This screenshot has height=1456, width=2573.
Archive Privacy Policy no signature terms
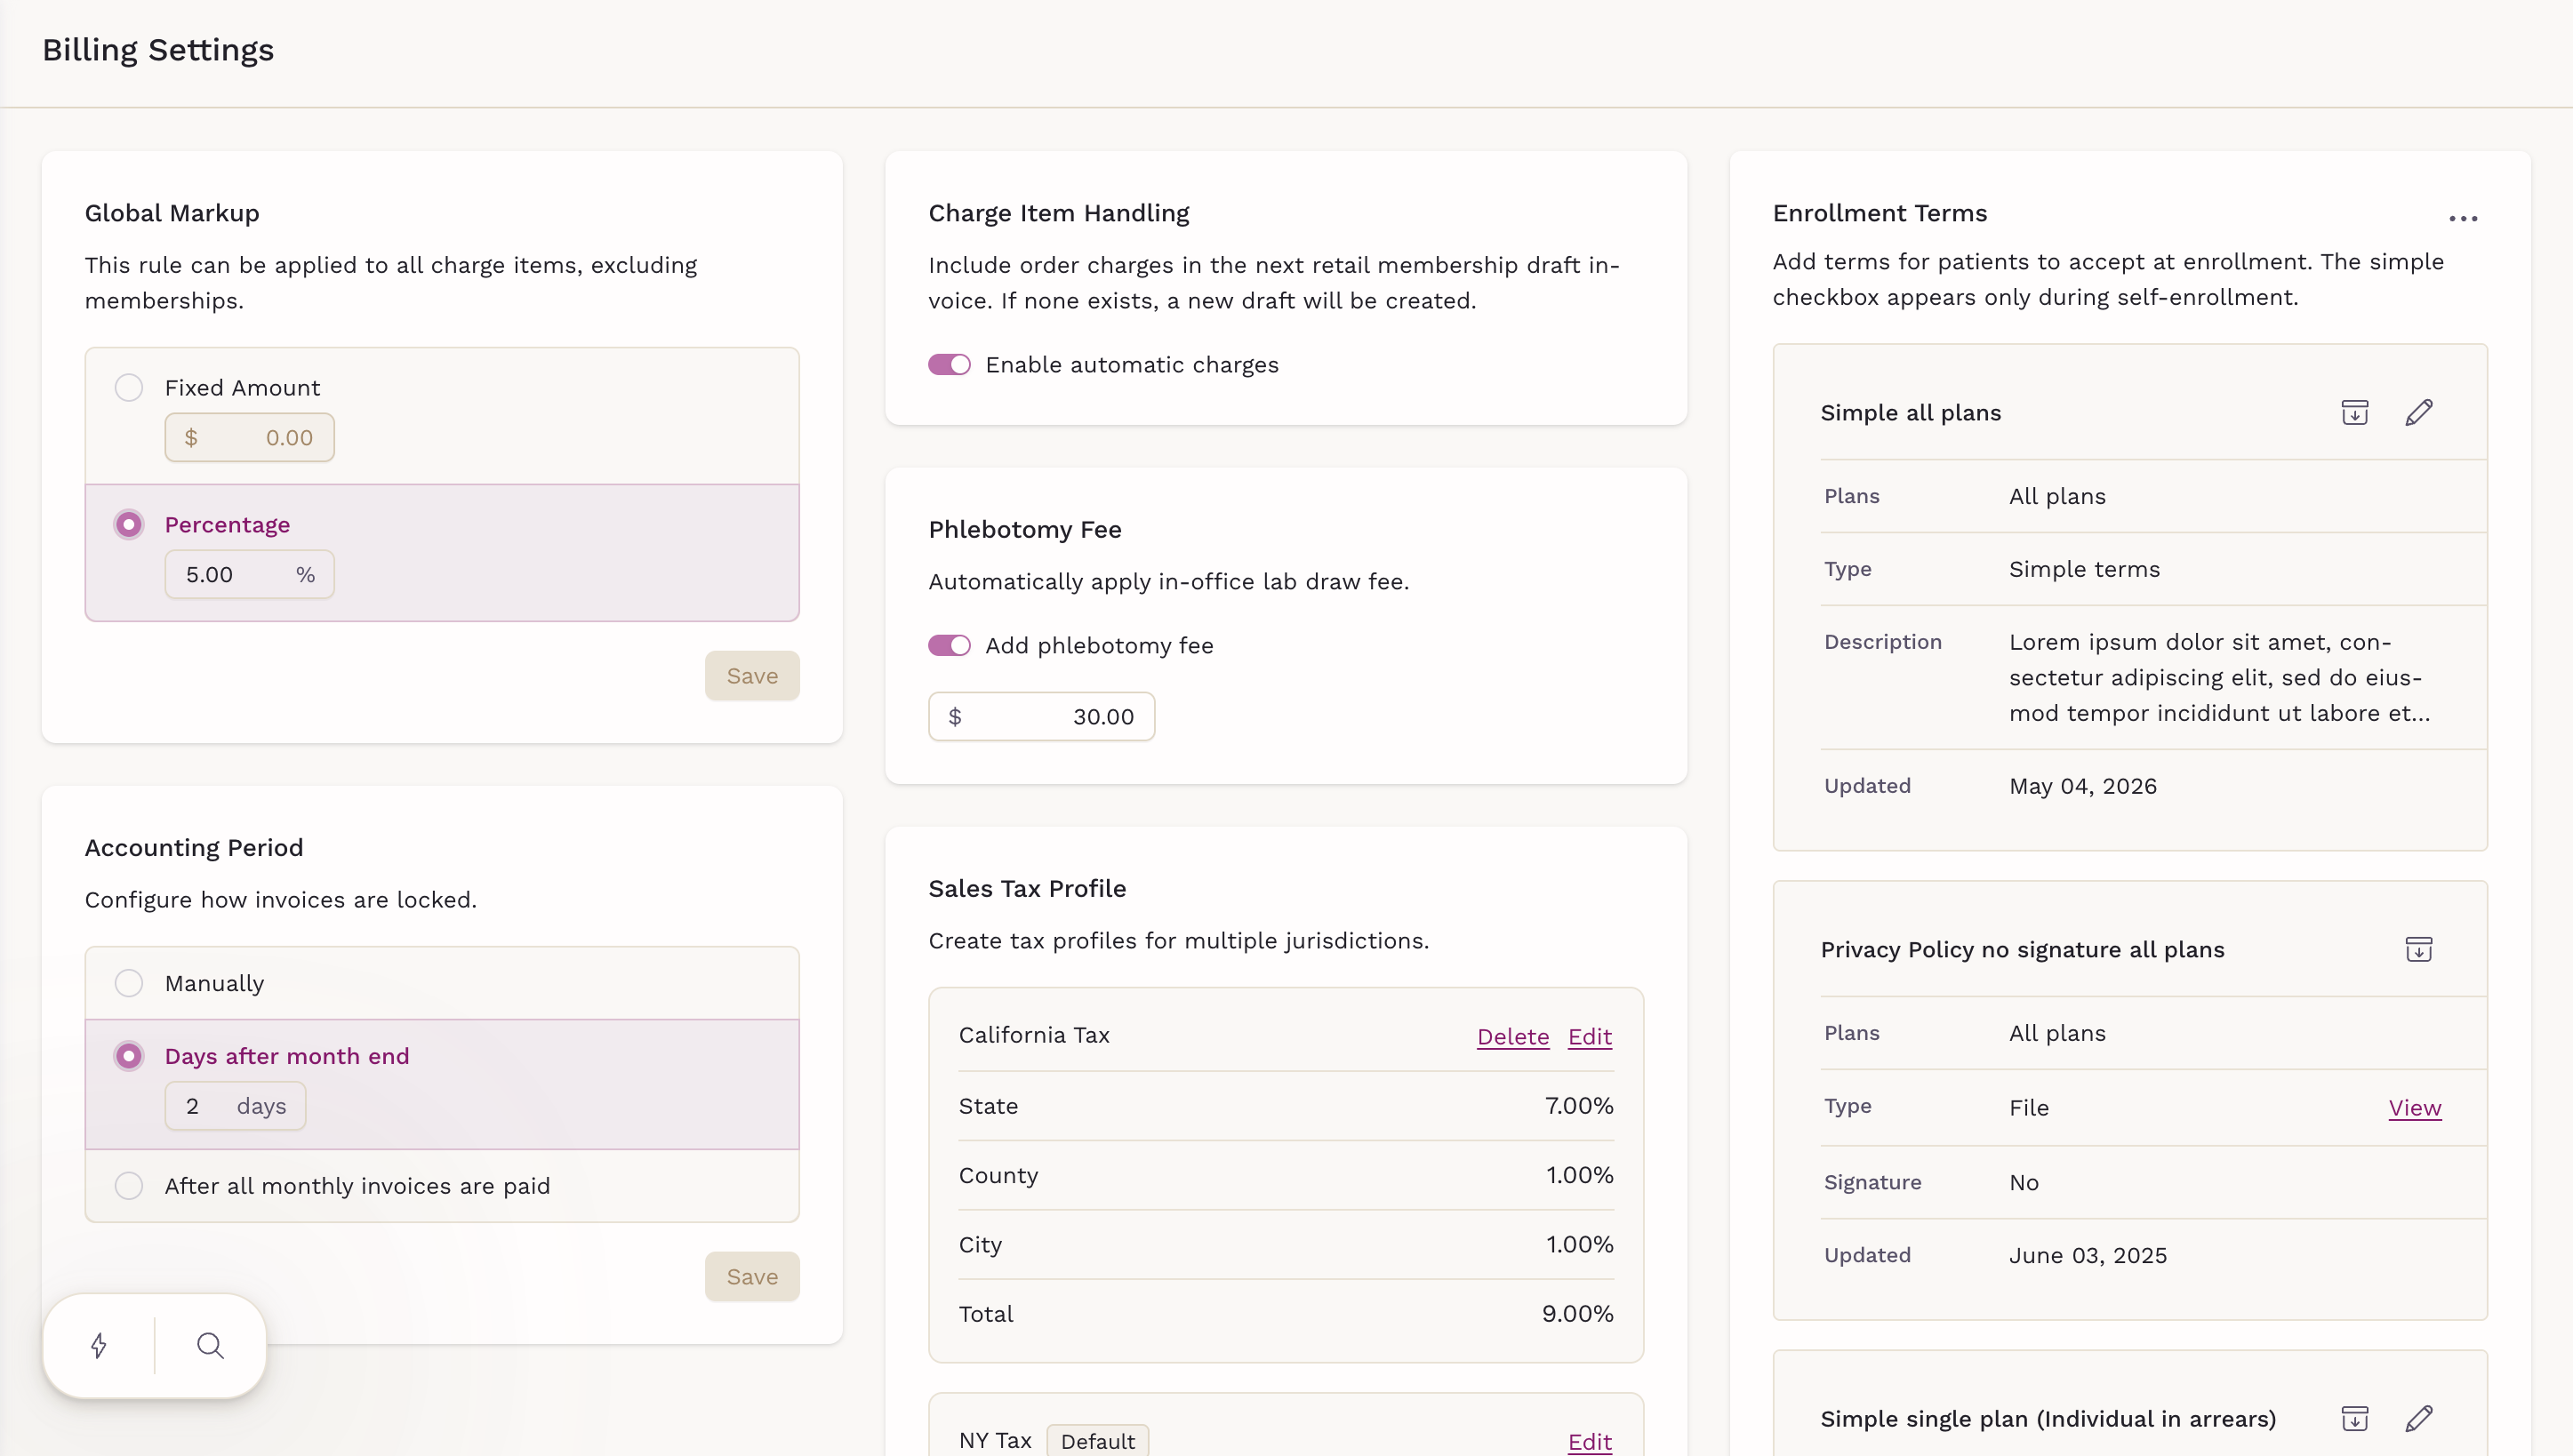pos(2419,949)
